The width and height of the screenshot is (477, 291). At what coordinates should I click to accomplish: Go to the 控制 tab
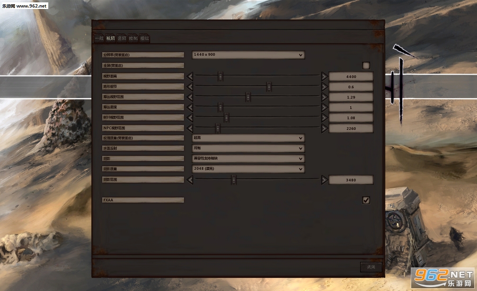pyautogui.click(x=133, y=38)
